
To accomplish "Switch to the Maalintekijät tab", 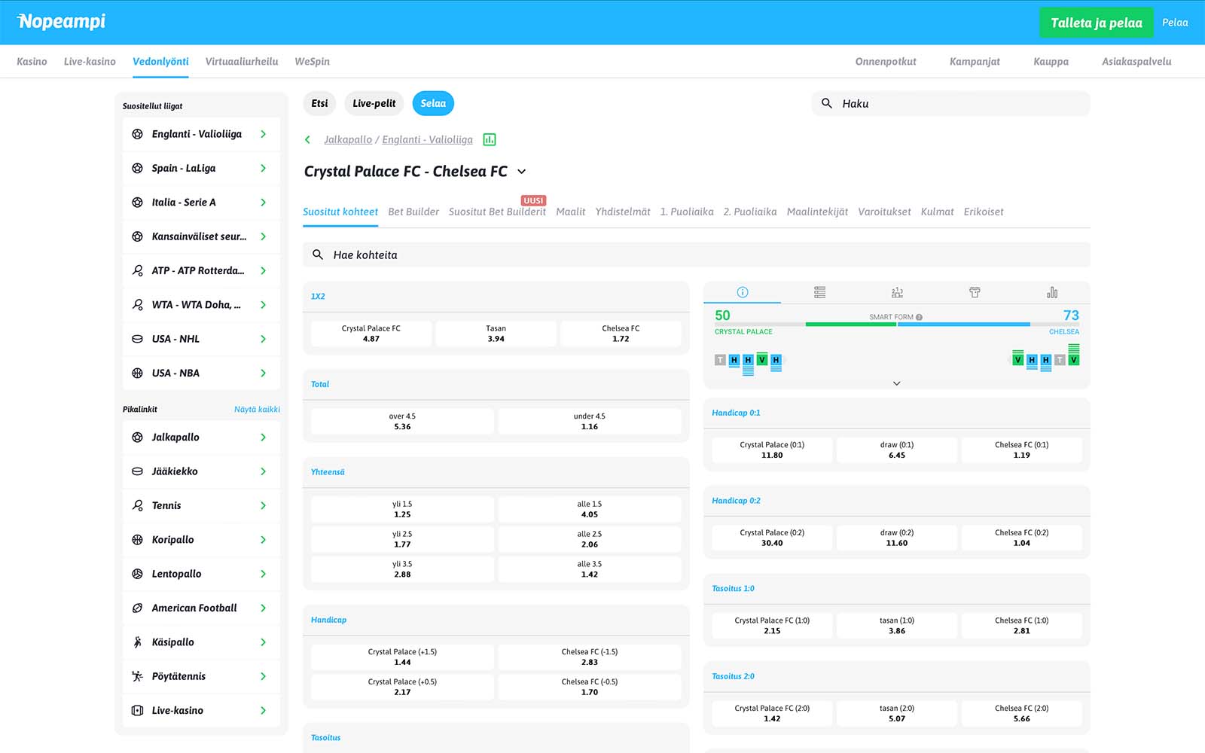I will (x=817, y=212).
